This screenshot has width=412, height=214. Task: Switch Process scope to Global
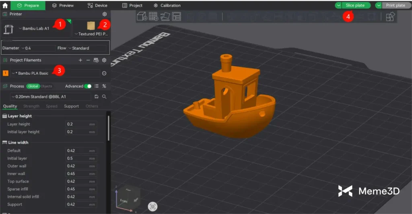point(33,86)
